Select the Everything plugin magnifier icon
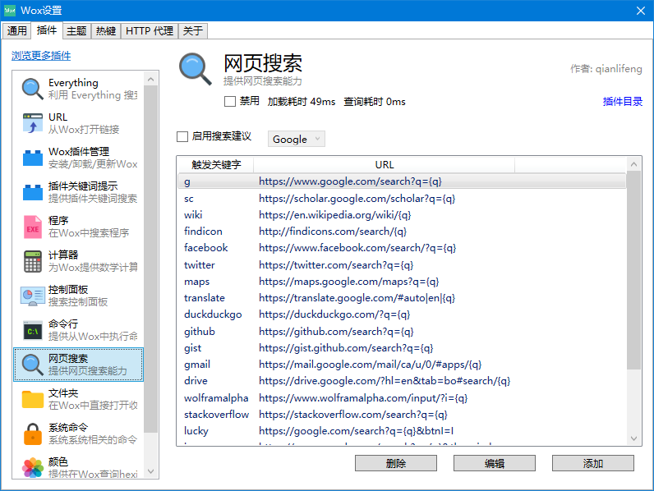 [x=33, y=89]
